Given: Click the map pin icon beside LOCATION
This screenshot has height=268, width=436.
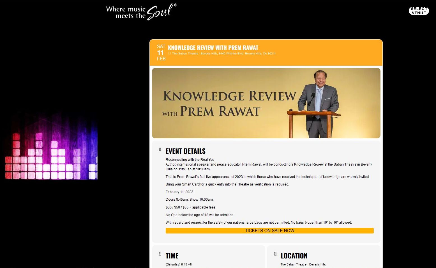Looking at the screenshot, I should [x=275, y=254].
